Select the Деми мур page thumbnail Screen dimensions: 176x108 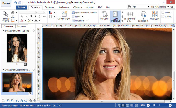(x=17, y=48)
